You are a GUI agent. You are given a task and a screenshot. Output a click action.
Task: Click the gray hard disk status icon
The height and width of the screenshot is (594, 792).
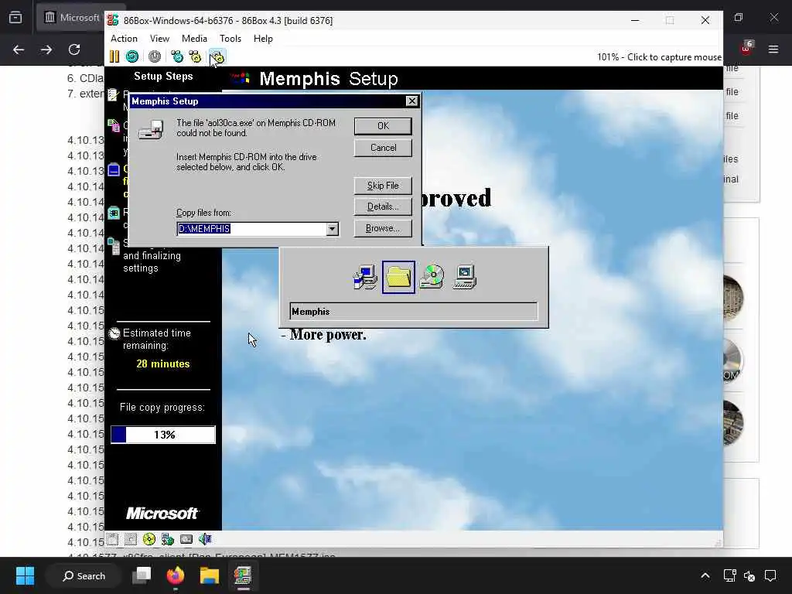pyautogui.click(x=186, y=539)
